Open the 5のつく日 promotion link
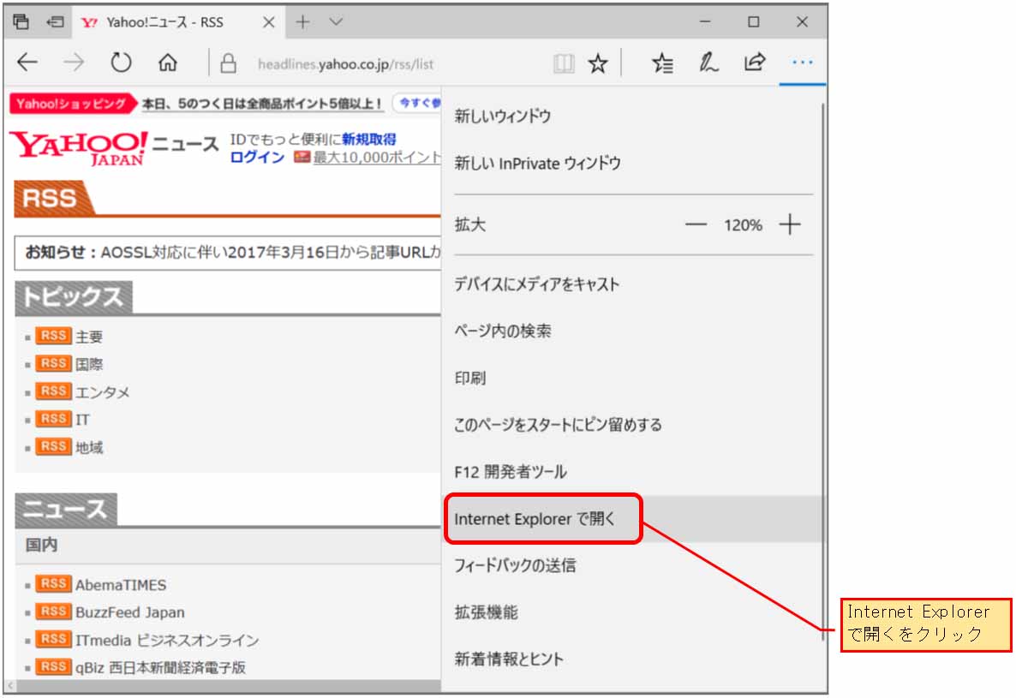The height and width of the screenshot is (698, 1016). [262, 104]
